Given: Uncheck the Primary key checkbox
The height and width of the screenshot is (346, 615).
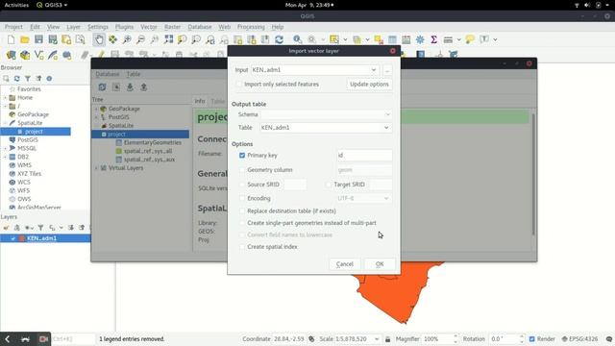Looking at the screenshot, I should coord(242,156).
